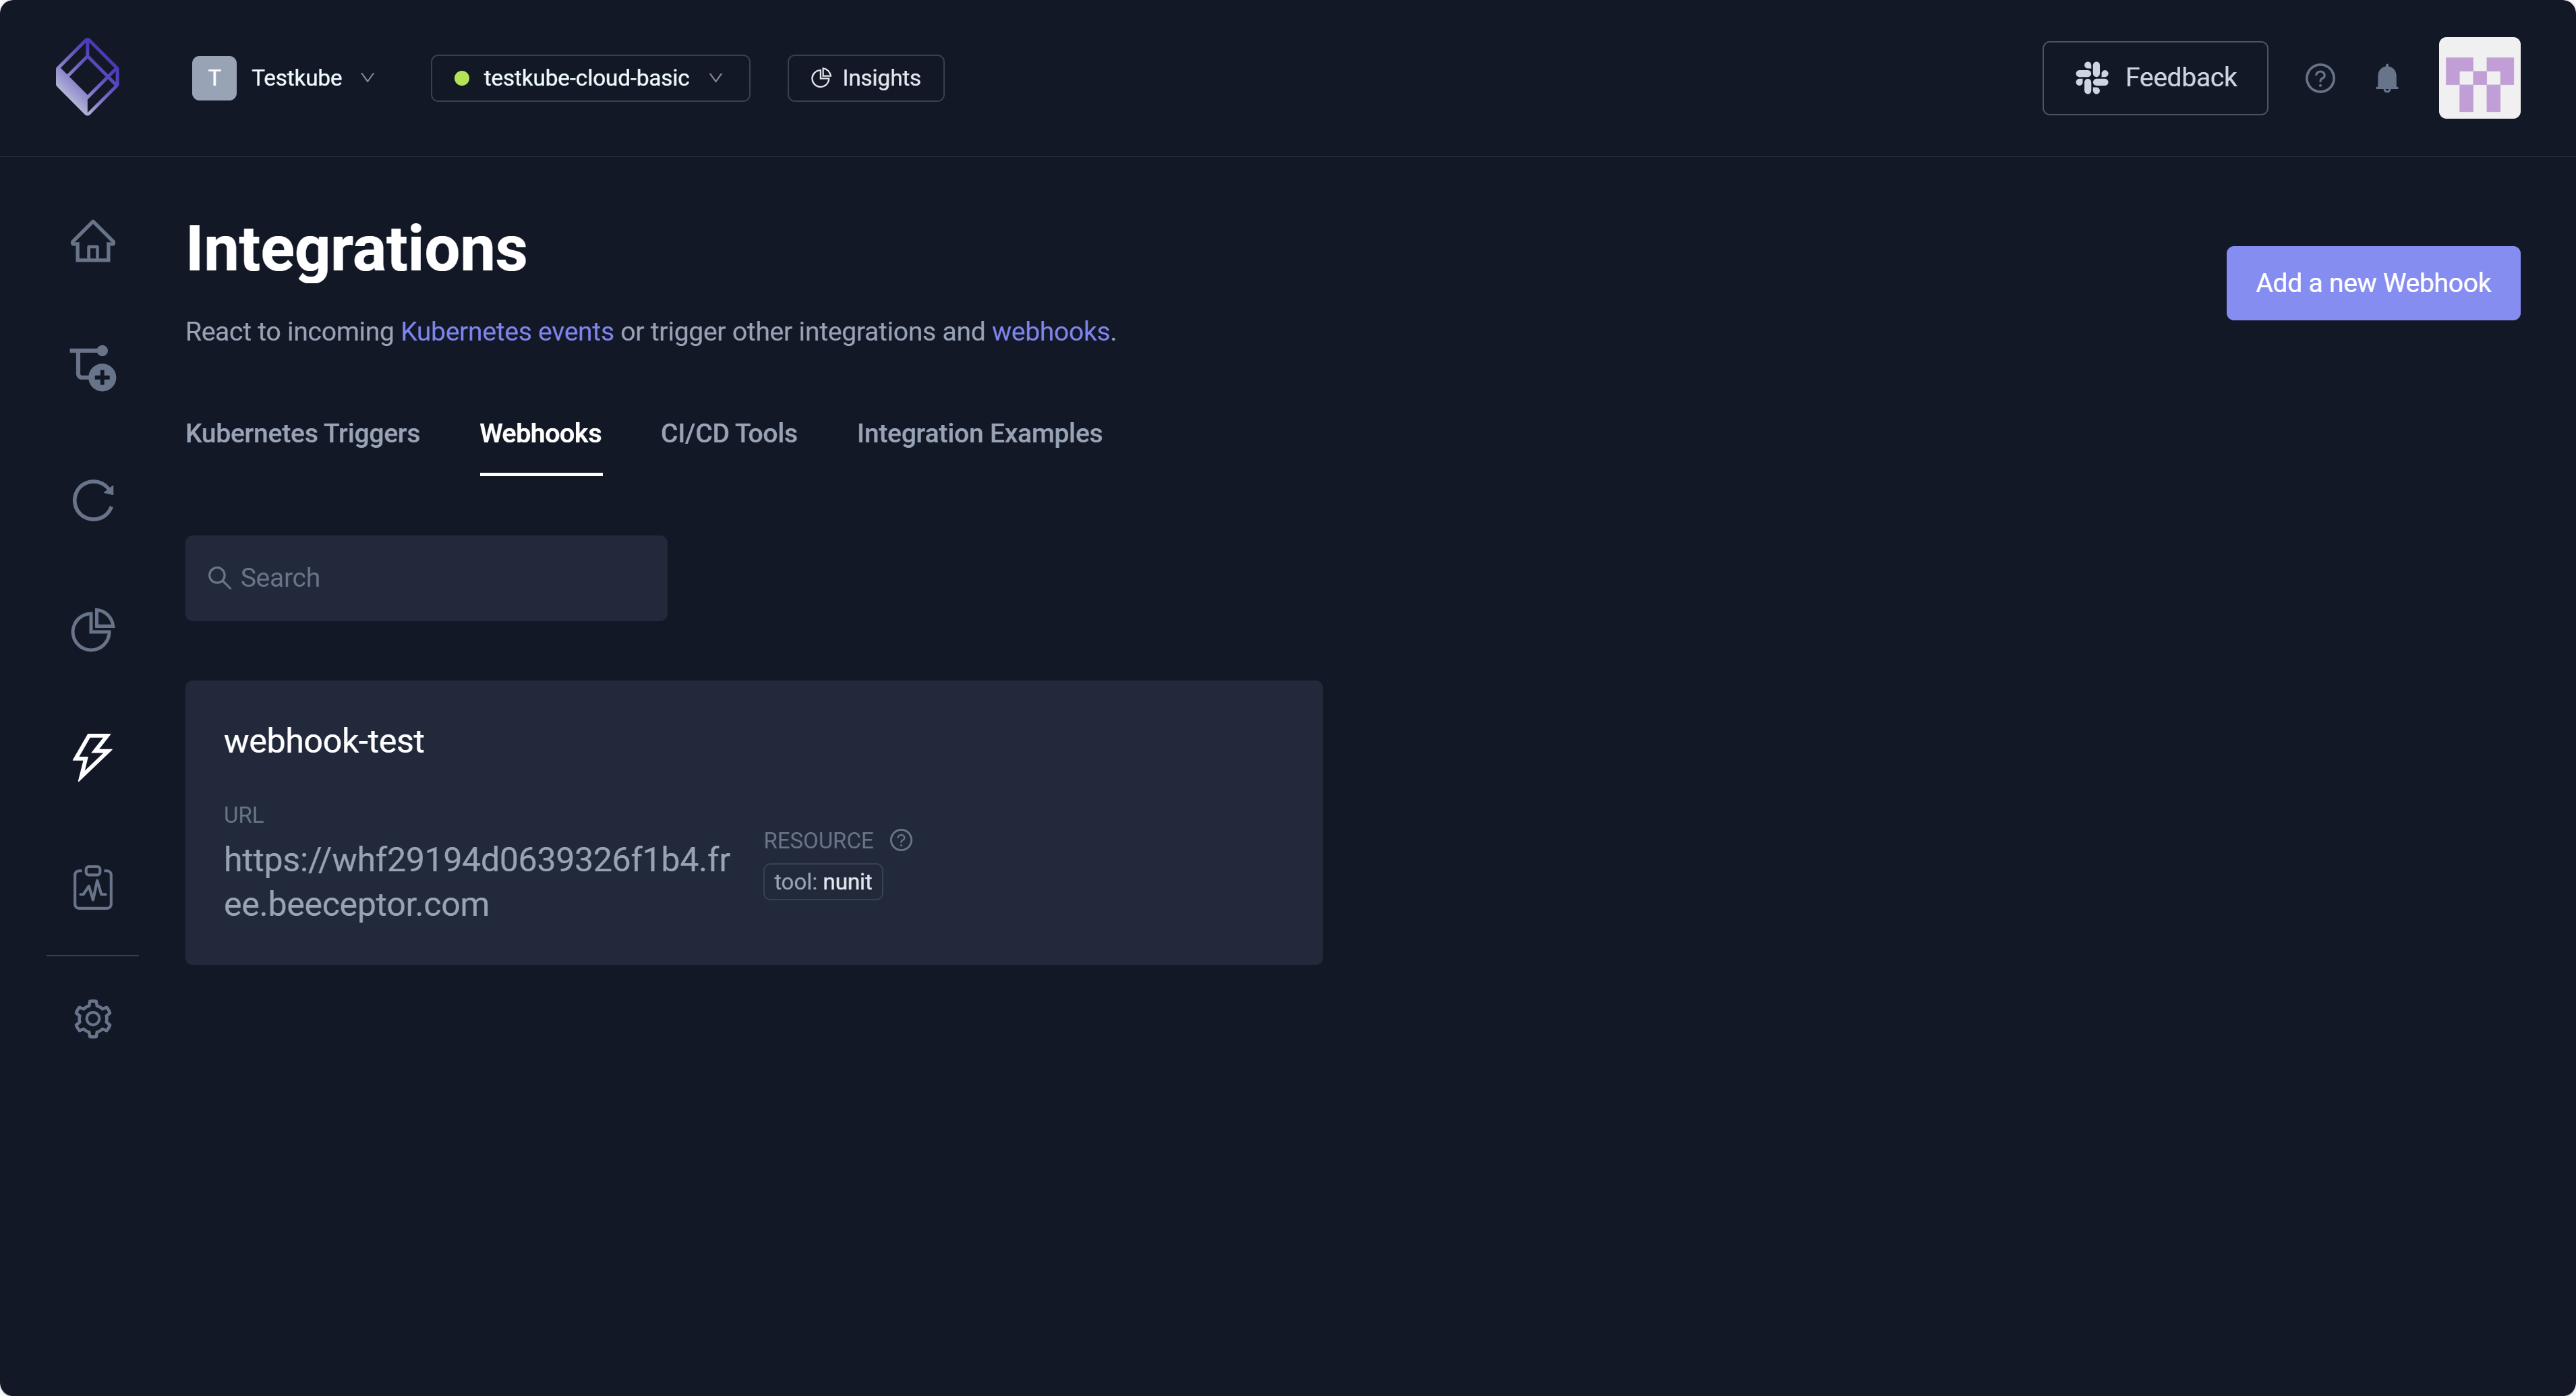Click Add a new Webhook
Viewport: 2576px width, 1396px height.
point(2373,283)
